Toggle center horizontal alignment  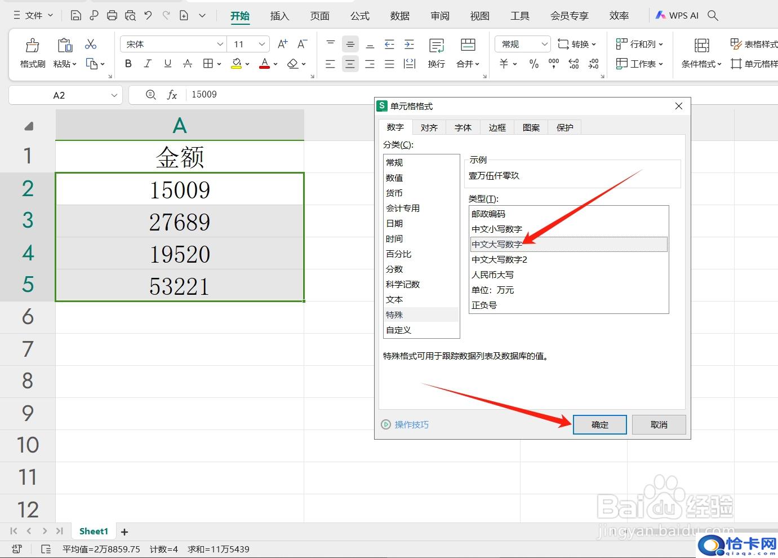(350, 64)
